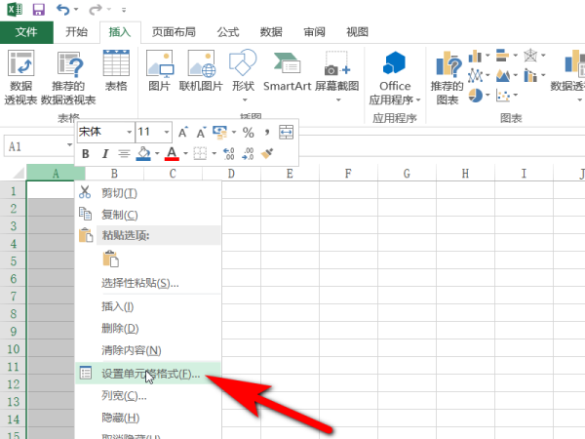
Task: Apply the red font color A
Action: point(172,153)
